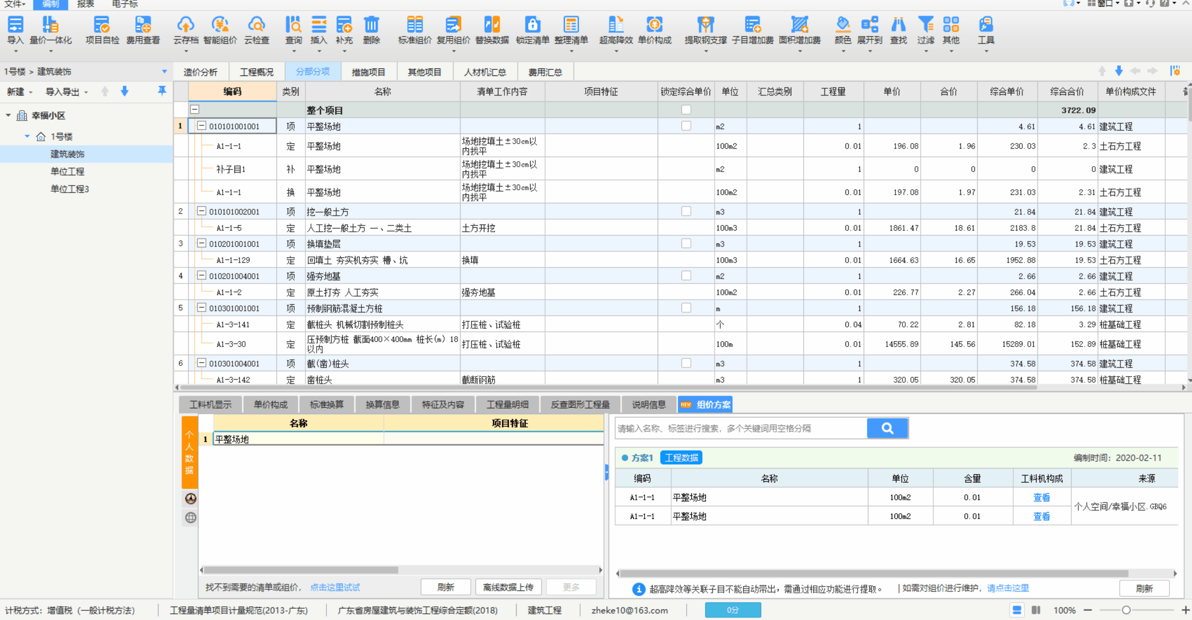Collapse the 整个项目 root row
This screenshot has height=620, width=1192.
[x=195, y=110]
